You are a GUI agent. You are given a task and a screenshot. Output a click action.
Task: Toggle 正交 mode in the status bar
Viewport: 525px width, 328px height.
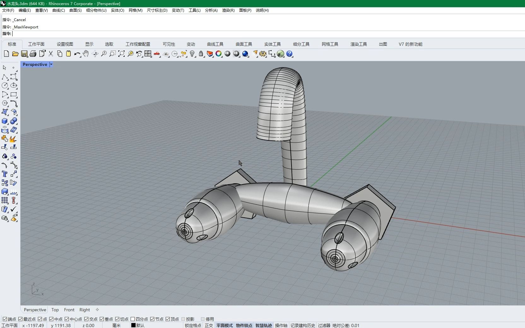click(209, 325)
